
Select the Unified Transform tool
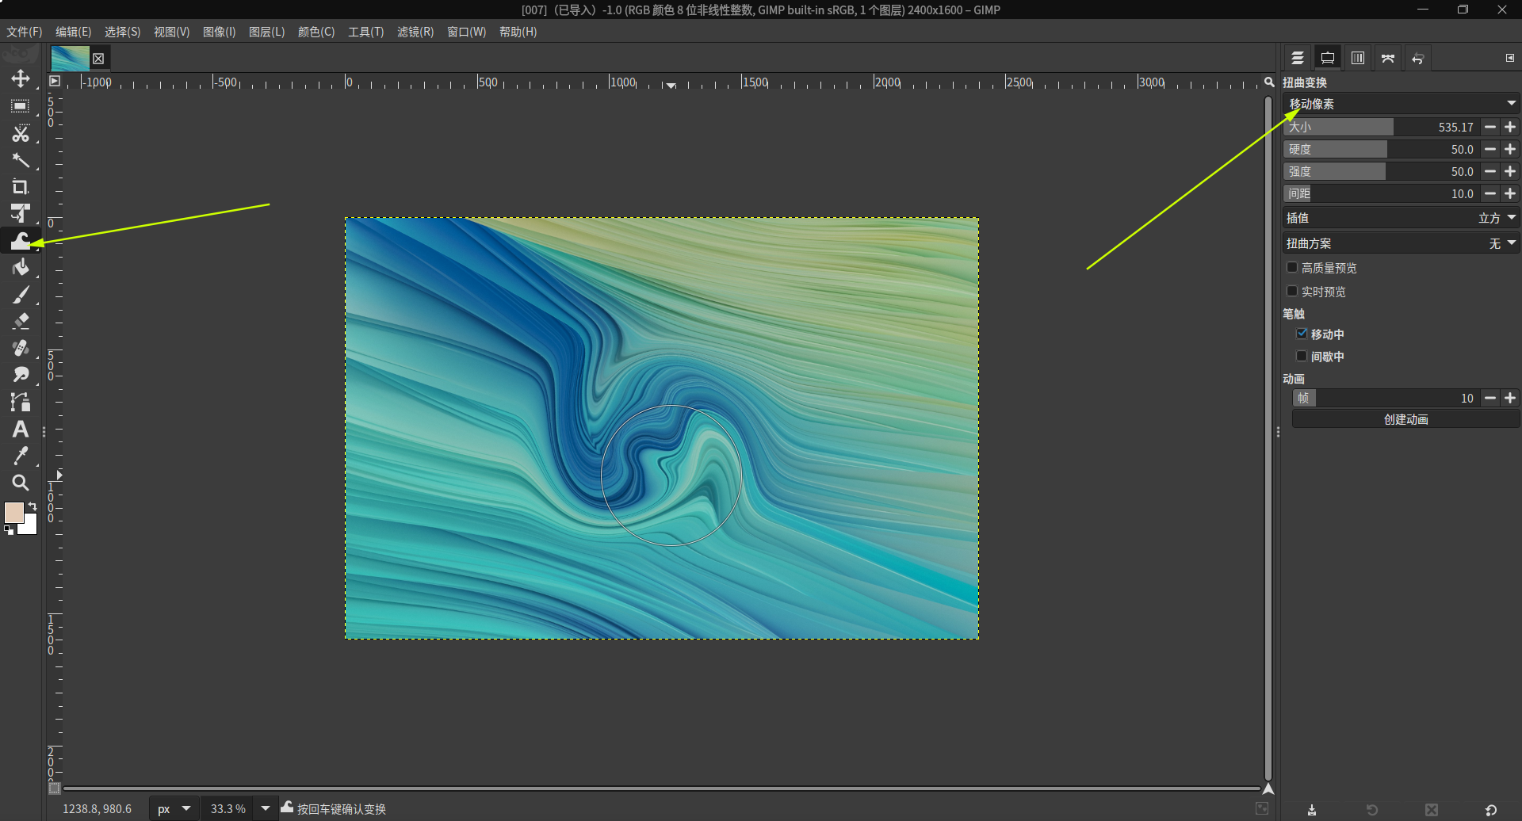click(21, 214)
